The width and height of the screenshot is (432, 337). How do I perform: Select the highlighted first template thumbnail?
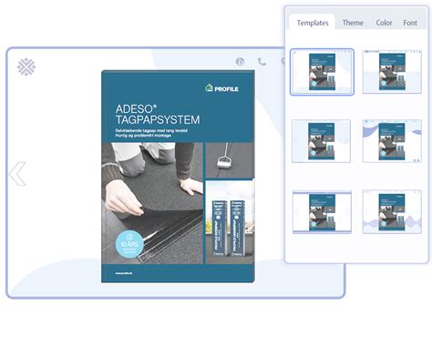pyautogui.click(x=322, y=72)
